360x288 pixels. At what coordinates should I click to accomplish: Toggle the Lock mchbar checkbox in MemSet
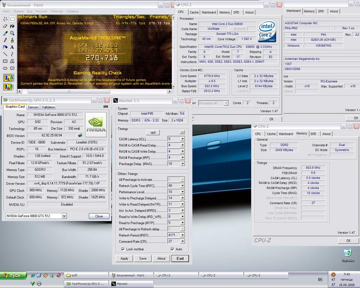pos(123,249)
